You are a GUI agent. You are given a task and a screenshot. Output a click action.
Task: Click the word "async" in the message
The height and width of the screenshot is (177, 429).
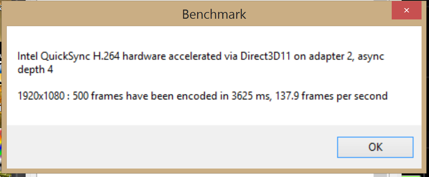pyautogui.click(x=371, y=56)
